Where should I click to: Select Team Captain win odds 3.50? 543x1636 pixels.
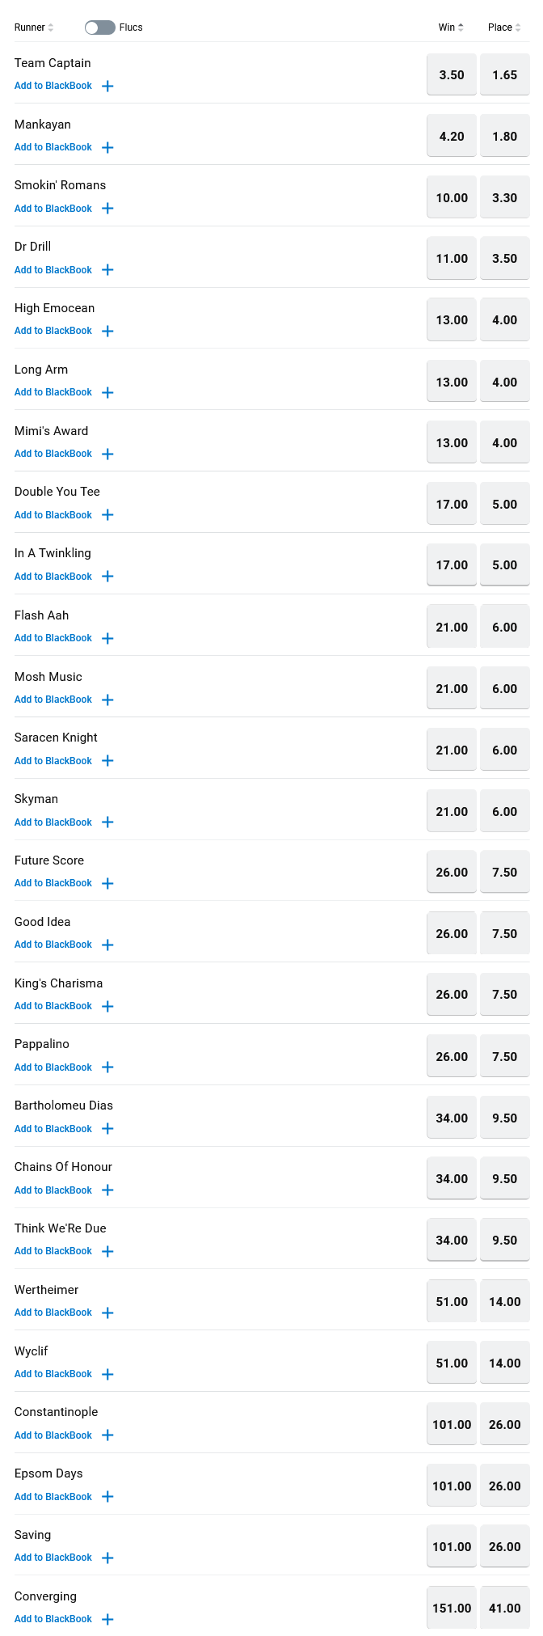452,74
